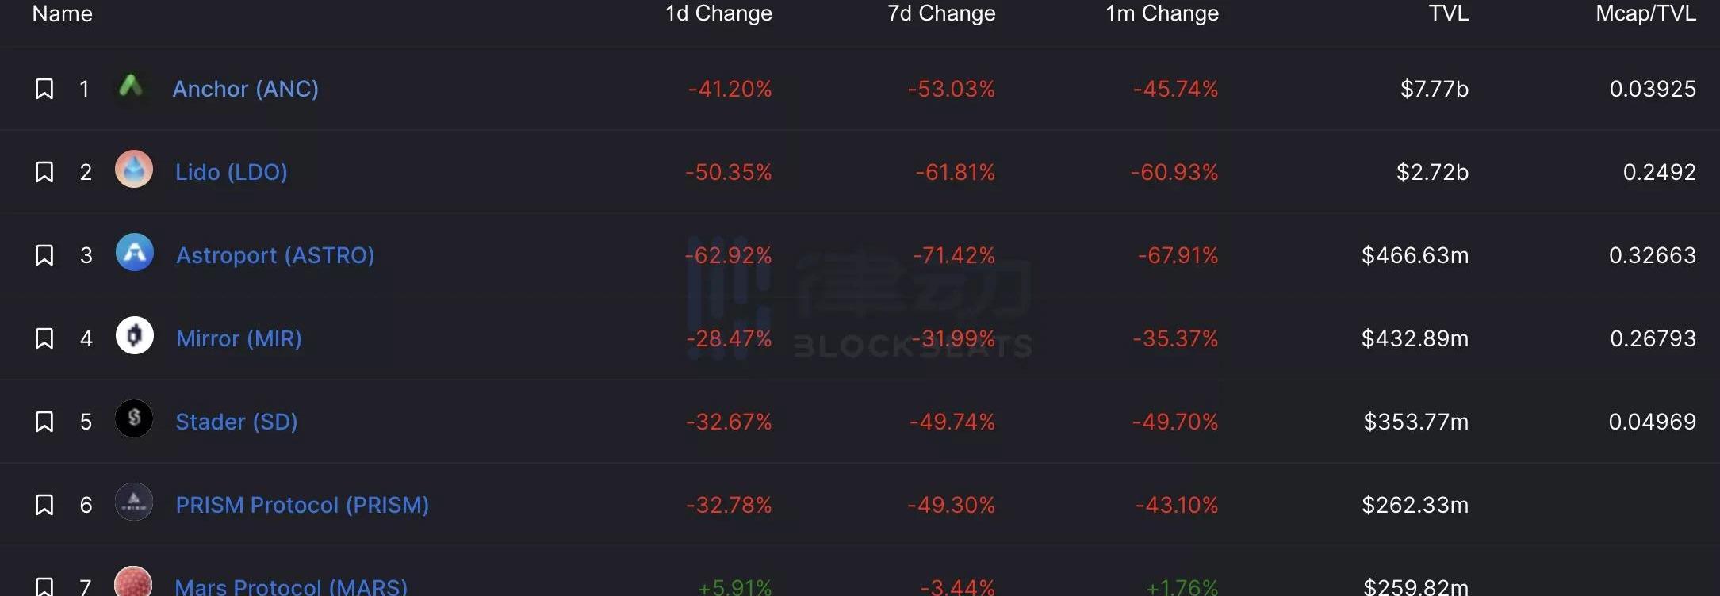
Task: Open the PRISM Protocol (PRISM) link
Action: 302,505
